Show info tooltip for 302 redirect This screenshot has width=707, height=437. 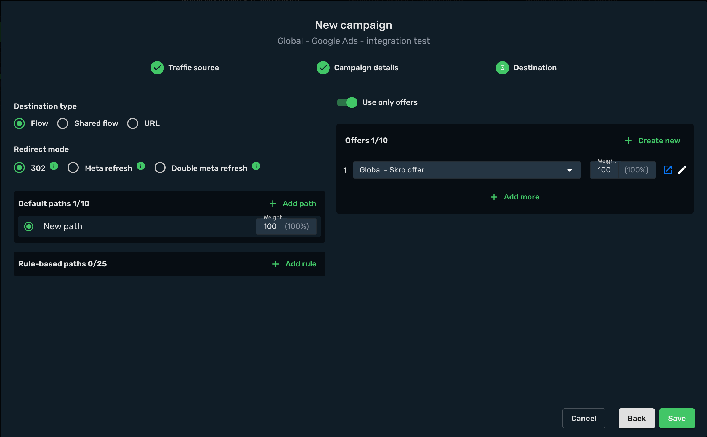pyautogui.click(x=54, y=166)
